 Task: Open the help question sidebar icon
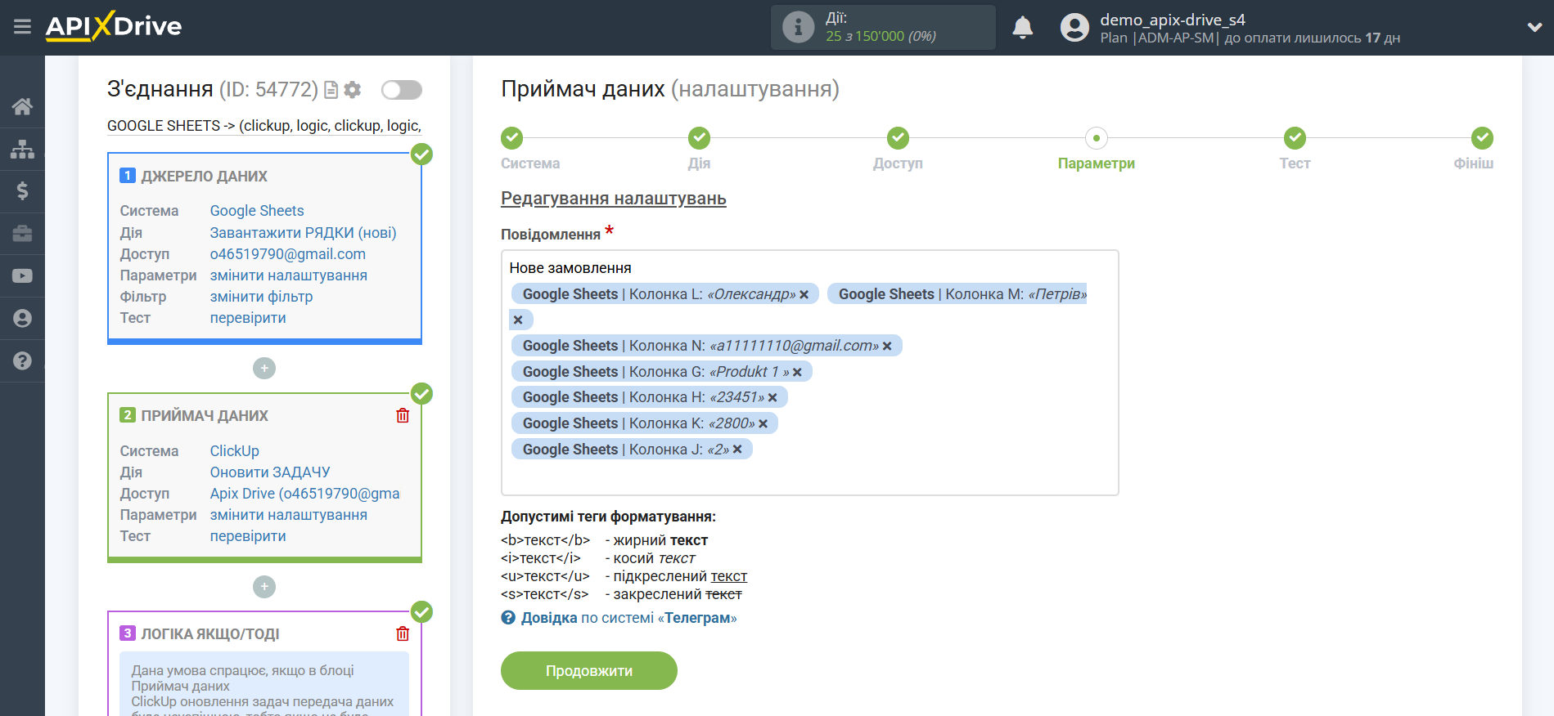tap(22, 360)
